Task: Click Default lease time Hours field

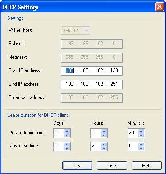Action: click(x=96, y=133)
